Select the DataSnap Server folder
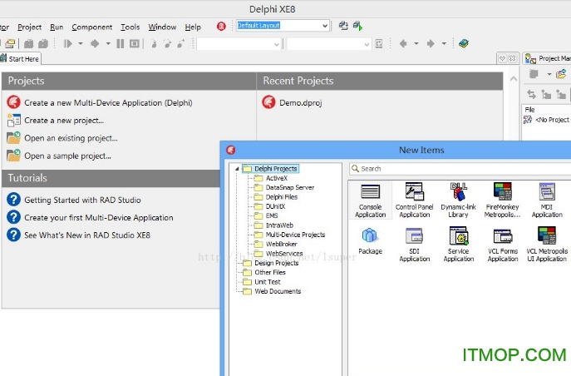This screenshot has height=376, width=571. point(289,188)
